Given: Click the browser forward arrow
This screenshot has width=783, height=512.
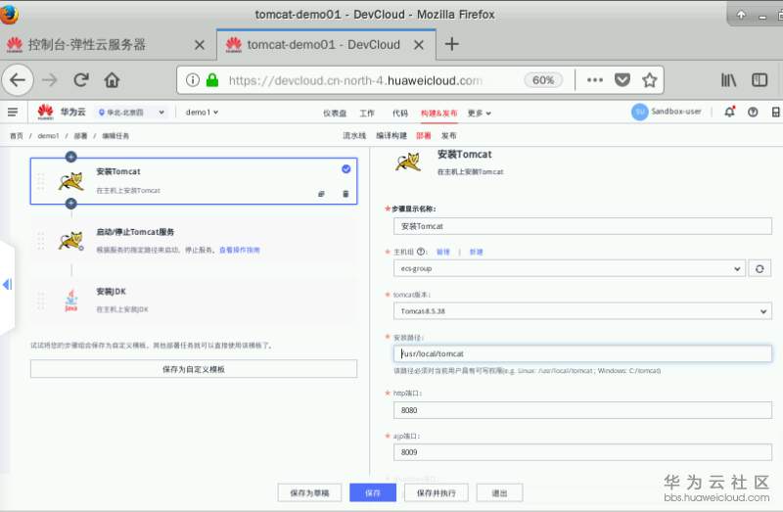Looking at the screenshot, I should click(50, 80).
